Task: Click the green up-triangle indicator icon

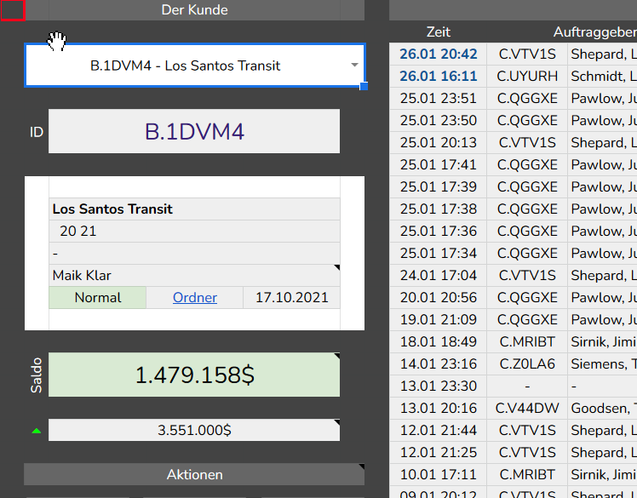Action: point(36,431)
